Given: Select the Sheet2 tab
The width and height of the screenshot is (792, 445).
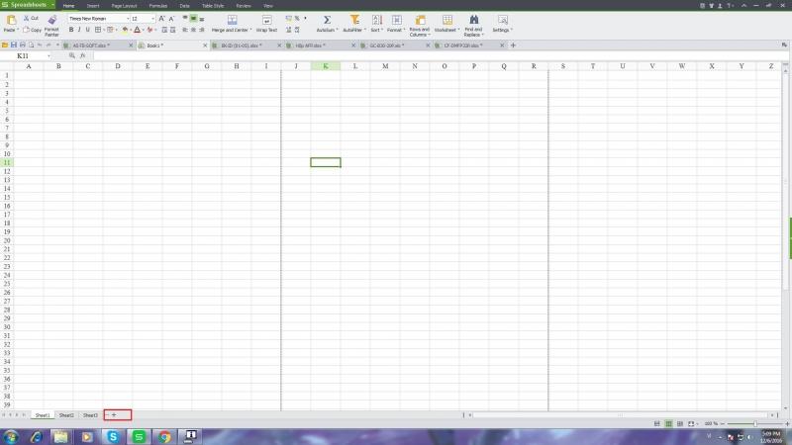Looking at the screenshot, I should point(66,414).
